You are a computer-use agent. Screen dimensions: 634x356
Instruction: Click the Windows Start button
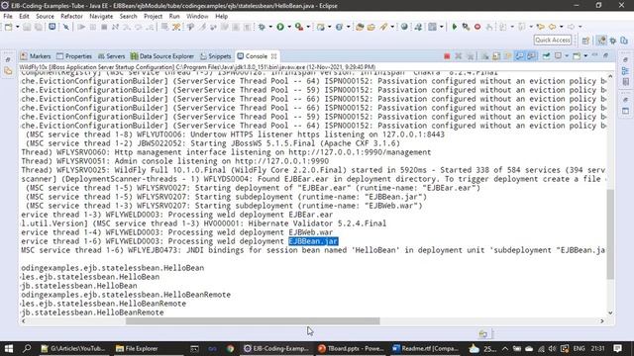pyautogui.click(x=9, y=348)
